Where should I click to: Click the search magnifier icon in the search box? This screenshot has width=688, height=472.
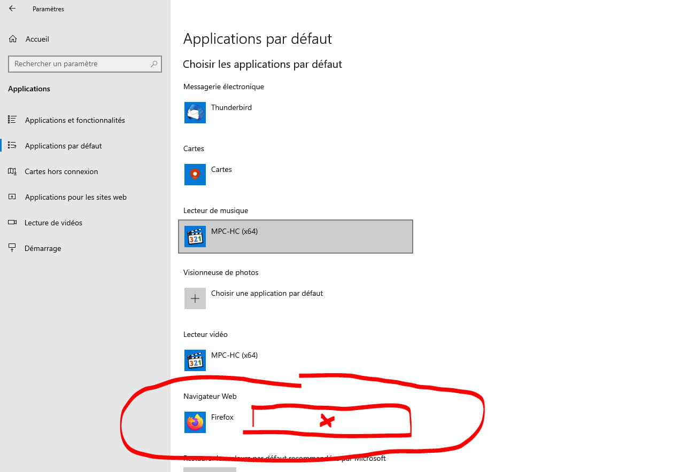click(154, 64)
